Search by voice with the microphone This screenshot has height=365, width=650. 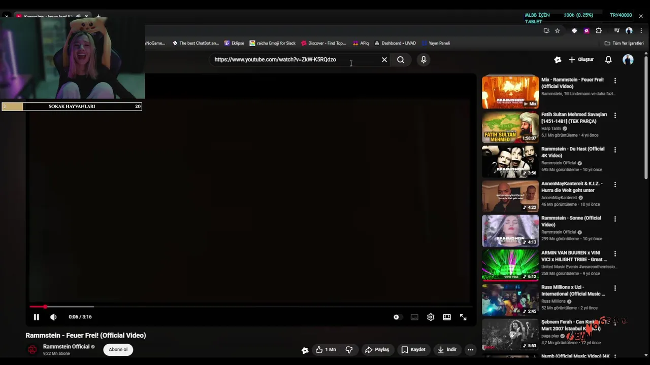(424, 59)
